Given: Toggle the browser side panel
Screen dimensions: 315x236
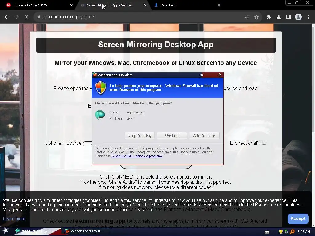Looking at the screenshot, I should click(x=289, y=17).
